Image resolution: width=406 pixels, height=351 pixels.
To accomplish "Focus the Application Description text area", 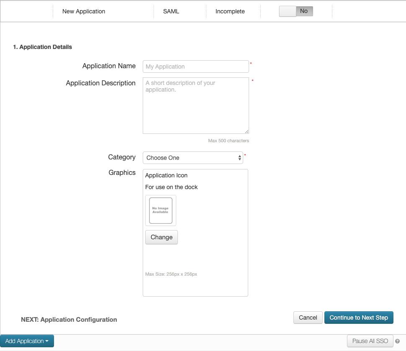I will click(195, 105).
